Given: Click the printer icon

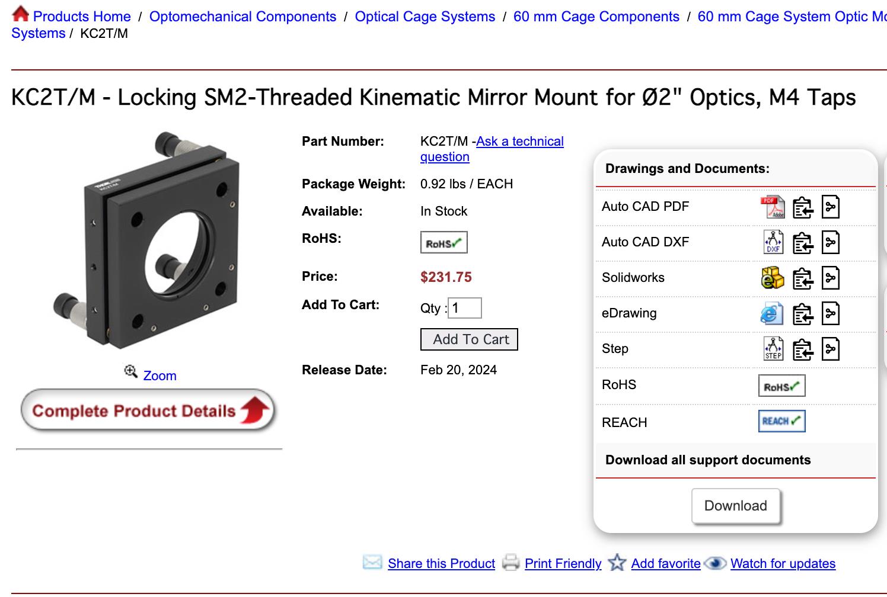Looking at the screenshot, I should point(510,562).
